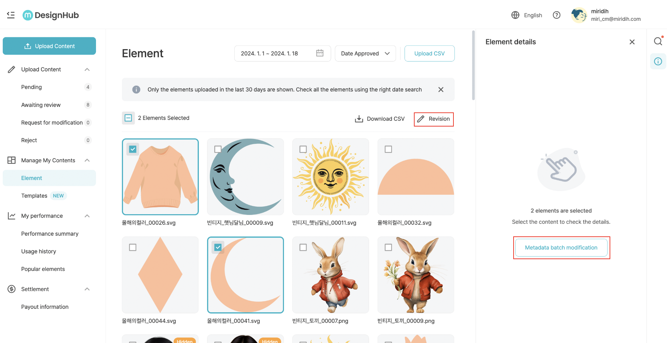Close the Element details panel
The image size is (667, 343).
click(632, 42)
